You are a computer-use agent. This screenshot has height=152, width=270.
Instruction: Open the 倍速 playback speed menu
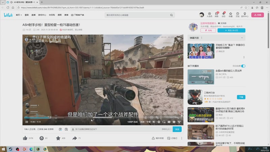tap(142, 122)
